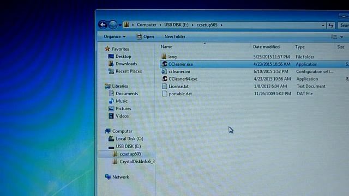
Task: Open Videos library
Action: coord(122,116)
